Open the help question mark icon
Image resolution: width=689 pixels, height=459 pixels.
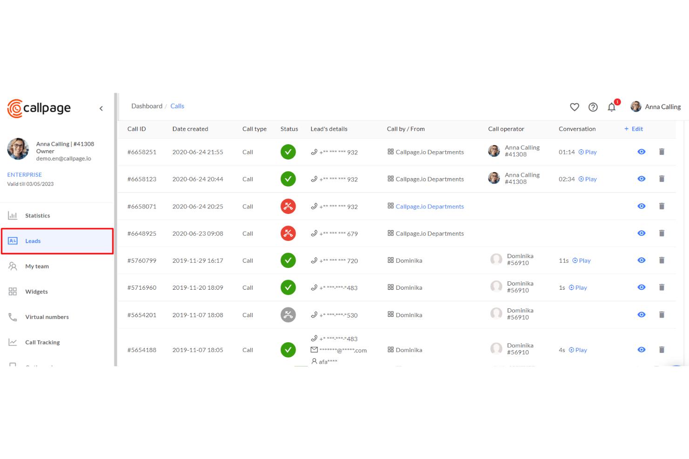tap(593, 107)
